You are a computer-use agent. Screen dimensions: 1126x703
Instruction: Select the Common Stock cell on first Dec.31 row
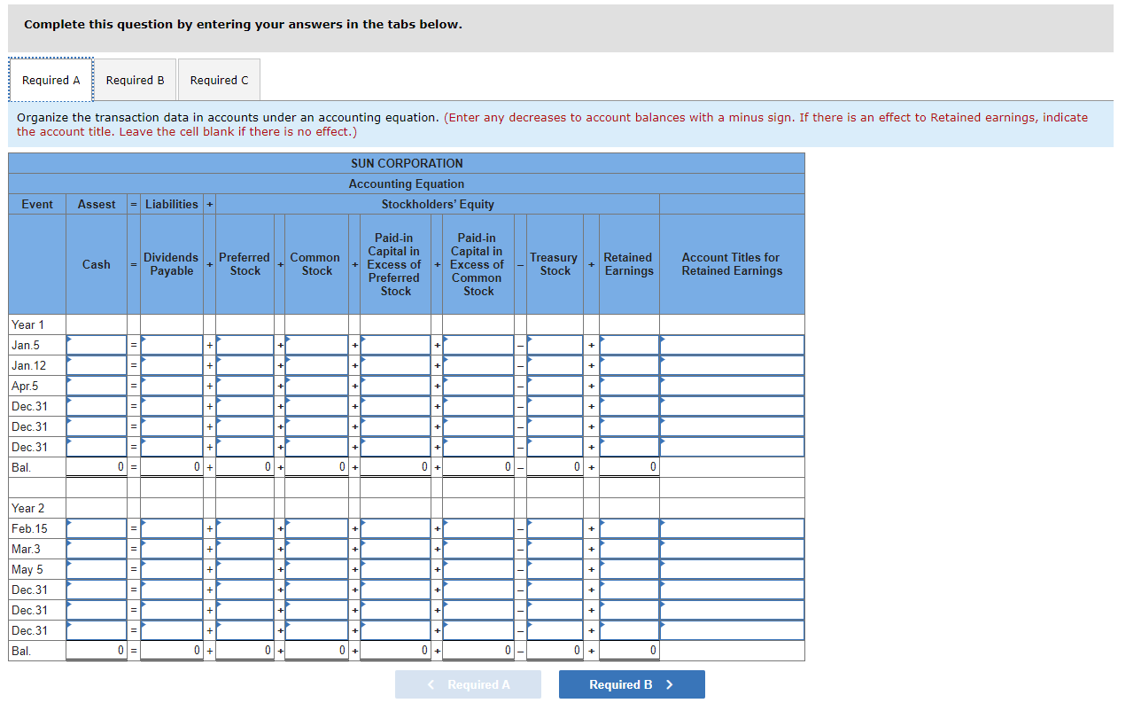(316, 406)
